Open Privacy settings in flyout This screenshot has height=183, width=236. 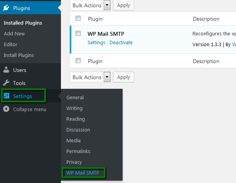(74, 162)
